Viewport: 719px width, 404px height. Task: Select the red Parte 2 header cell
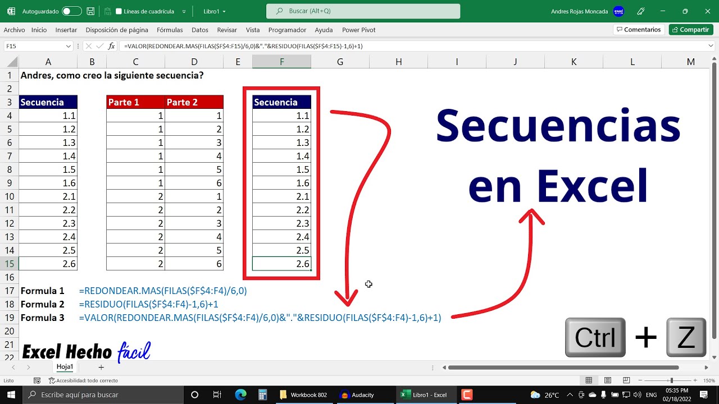click(x=194, y=102)
